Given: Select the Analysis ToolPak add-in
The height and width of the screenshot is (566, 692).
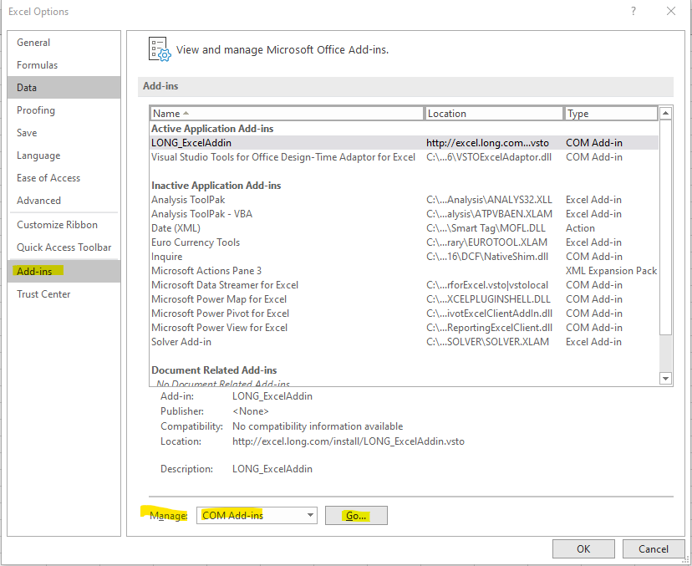Looking at the screenshot, I should click(x=405, y=200).
